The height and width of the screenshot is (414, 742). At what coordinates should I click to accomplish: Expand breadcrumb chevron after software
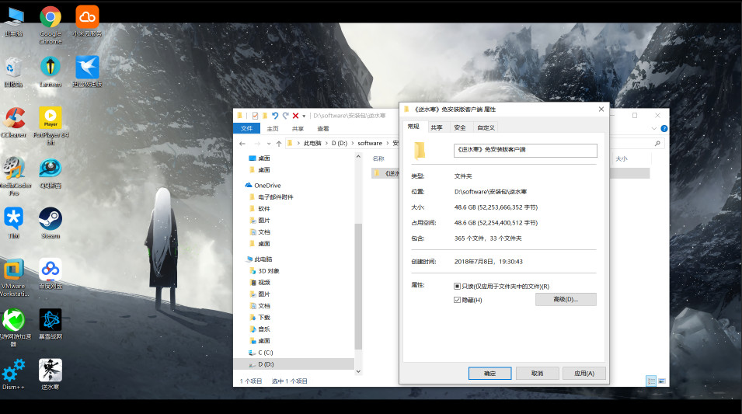(x=388, y=144)
